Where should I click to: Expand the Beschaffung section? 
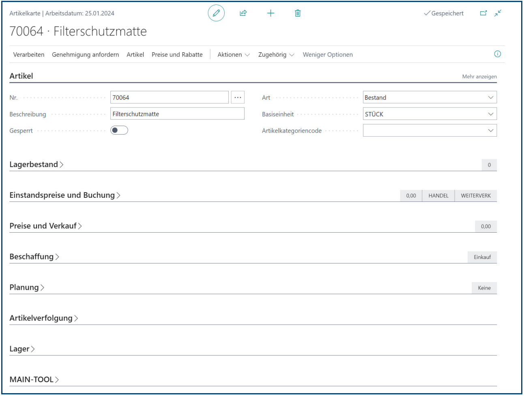[34, 257]
